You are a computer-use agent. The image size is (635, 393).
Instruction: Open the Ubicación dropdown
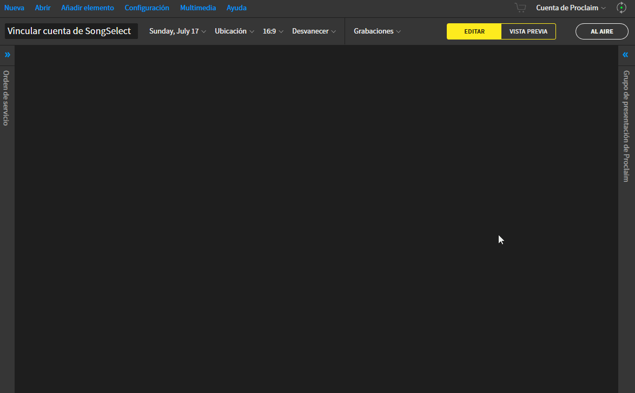235,31
